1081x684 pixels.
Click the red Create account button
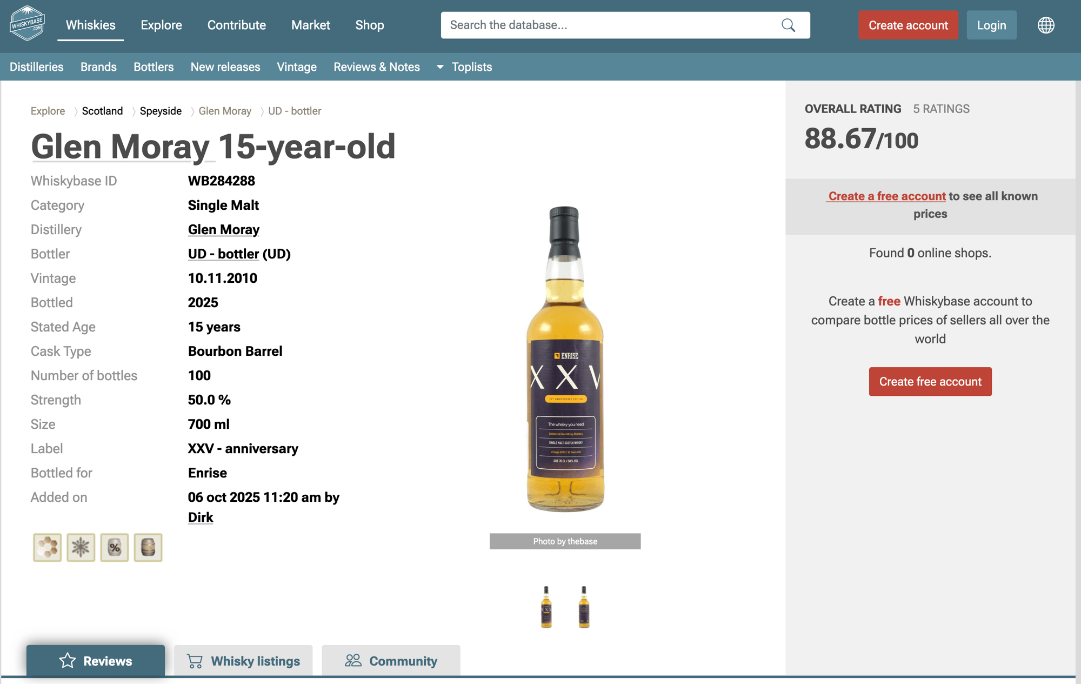pos(907,25)
